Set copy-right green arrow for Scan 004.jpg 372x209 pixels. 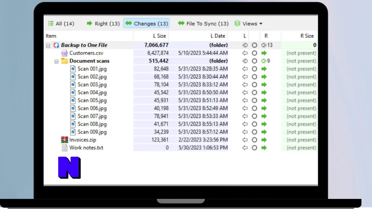tap(264, 93)
